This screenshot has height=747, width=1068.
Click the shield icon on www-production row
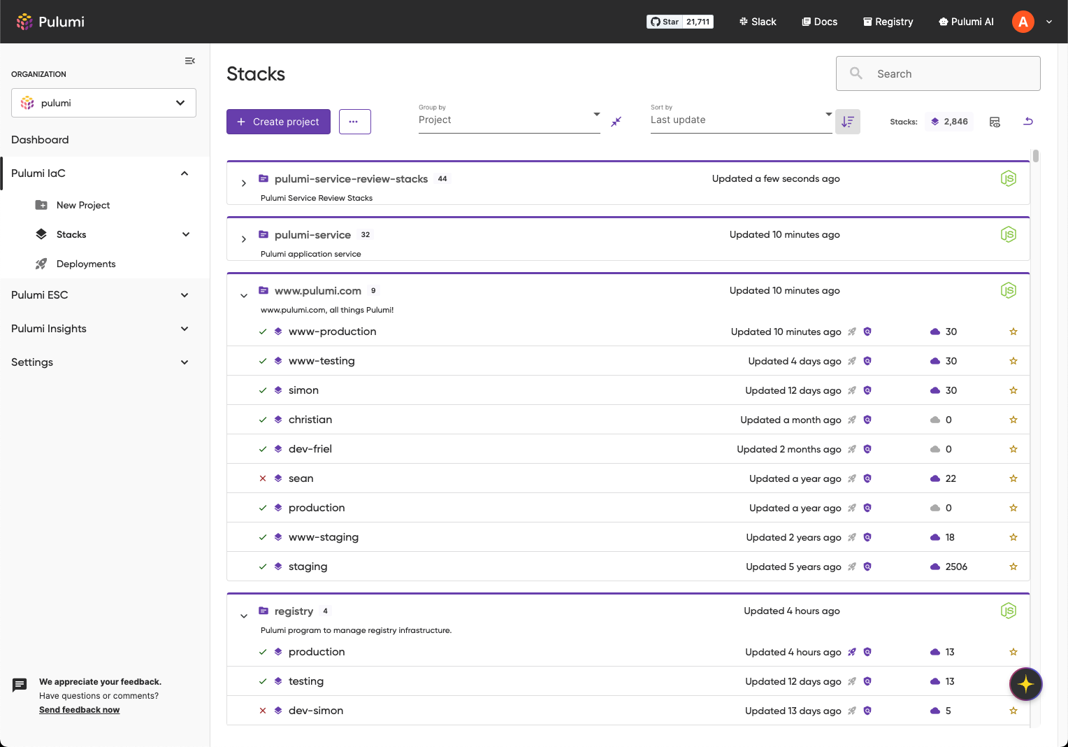point(867,332)
